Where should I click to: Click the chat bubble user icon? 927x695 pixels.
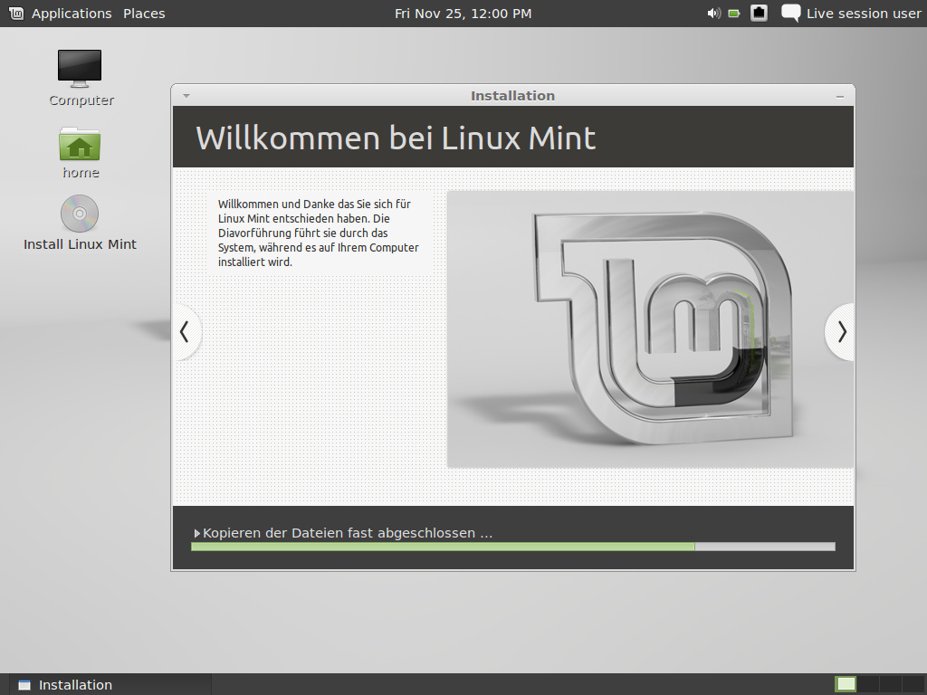point(791,13)
